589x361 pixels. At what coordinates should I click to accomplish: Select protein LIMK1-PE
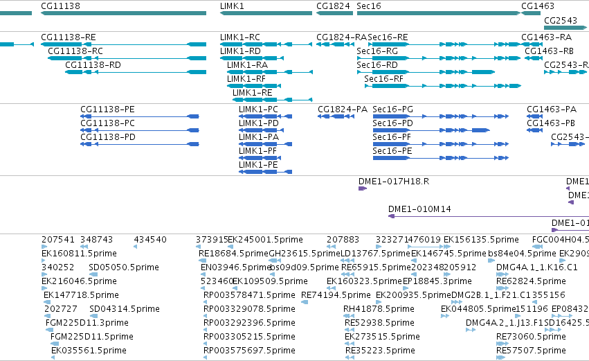point(265,173)
